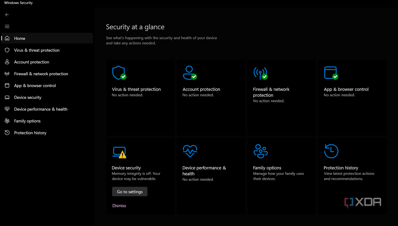Image resolution: width=398 pixels, height=226 pixels.
Task: Click the Device performance & health tile title
Action: tap(204, 171)
